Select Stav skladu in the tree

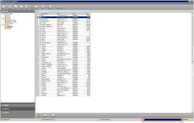[x=10, y=23]
